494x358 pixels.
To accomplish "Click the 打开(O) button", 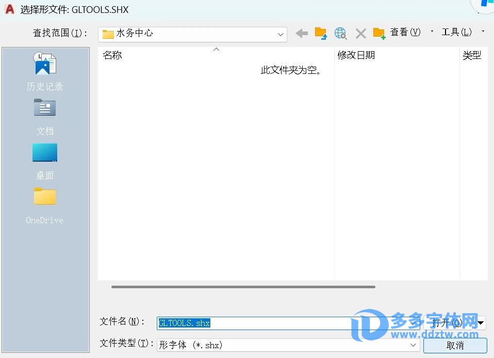I will point(449,323).
